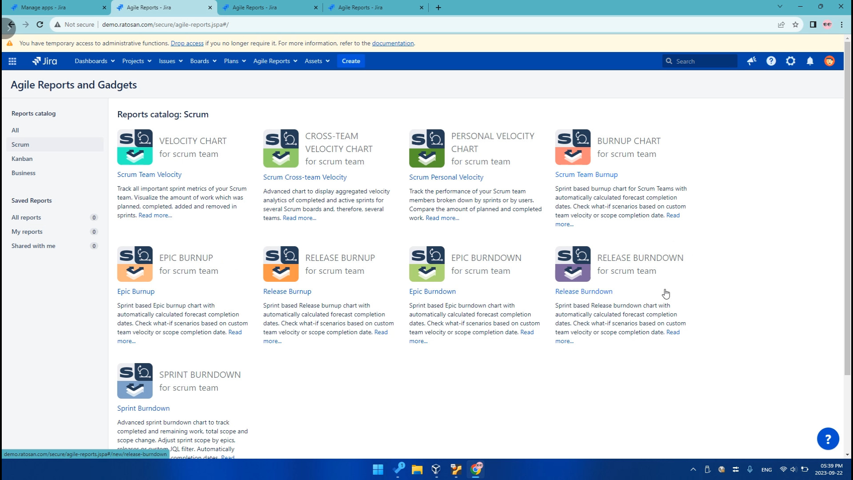Click the Velocity Chart report icon

pyautogui.click(x=135, y=147)
